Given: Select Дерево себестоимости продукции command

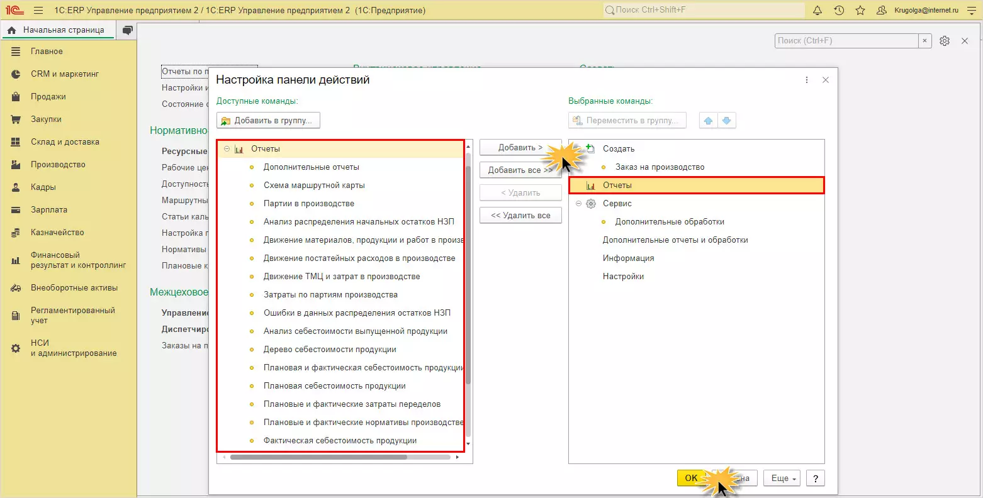Looking at the screenshot, I should coord(330,350).
